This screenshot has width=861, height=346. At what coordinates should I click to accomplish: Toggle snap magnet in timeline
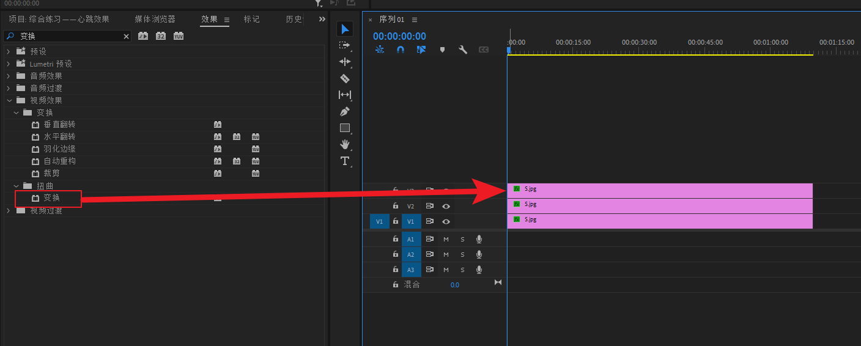coord(401,50)
